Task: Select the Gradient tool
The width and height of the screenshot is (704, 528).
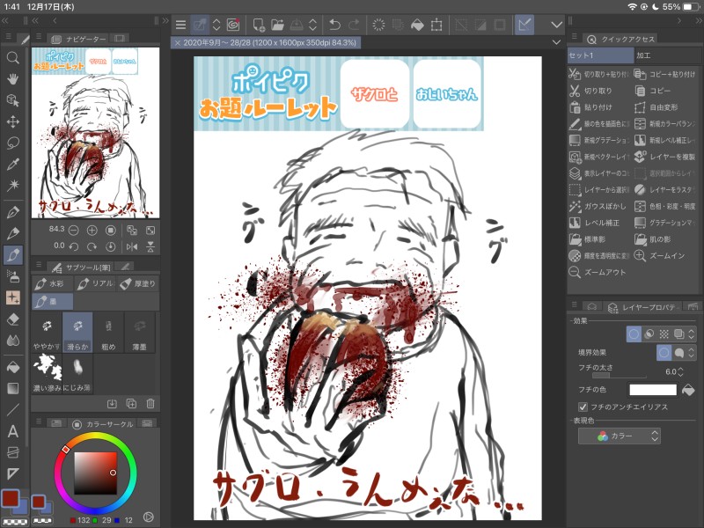Action: 13,388
